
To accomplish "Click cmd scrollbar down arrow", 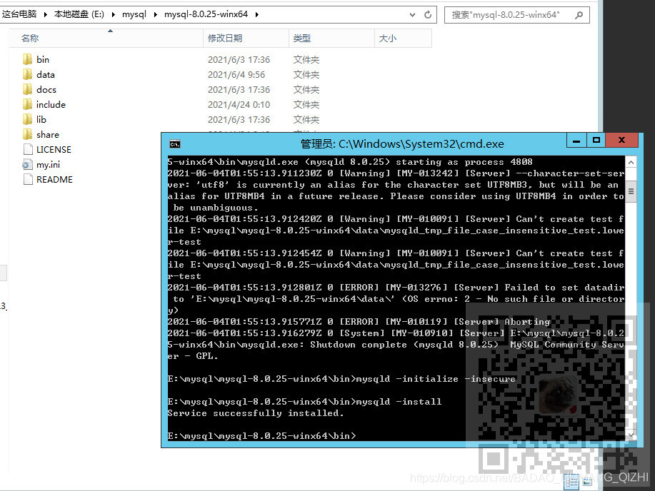I will pos(631,435).
